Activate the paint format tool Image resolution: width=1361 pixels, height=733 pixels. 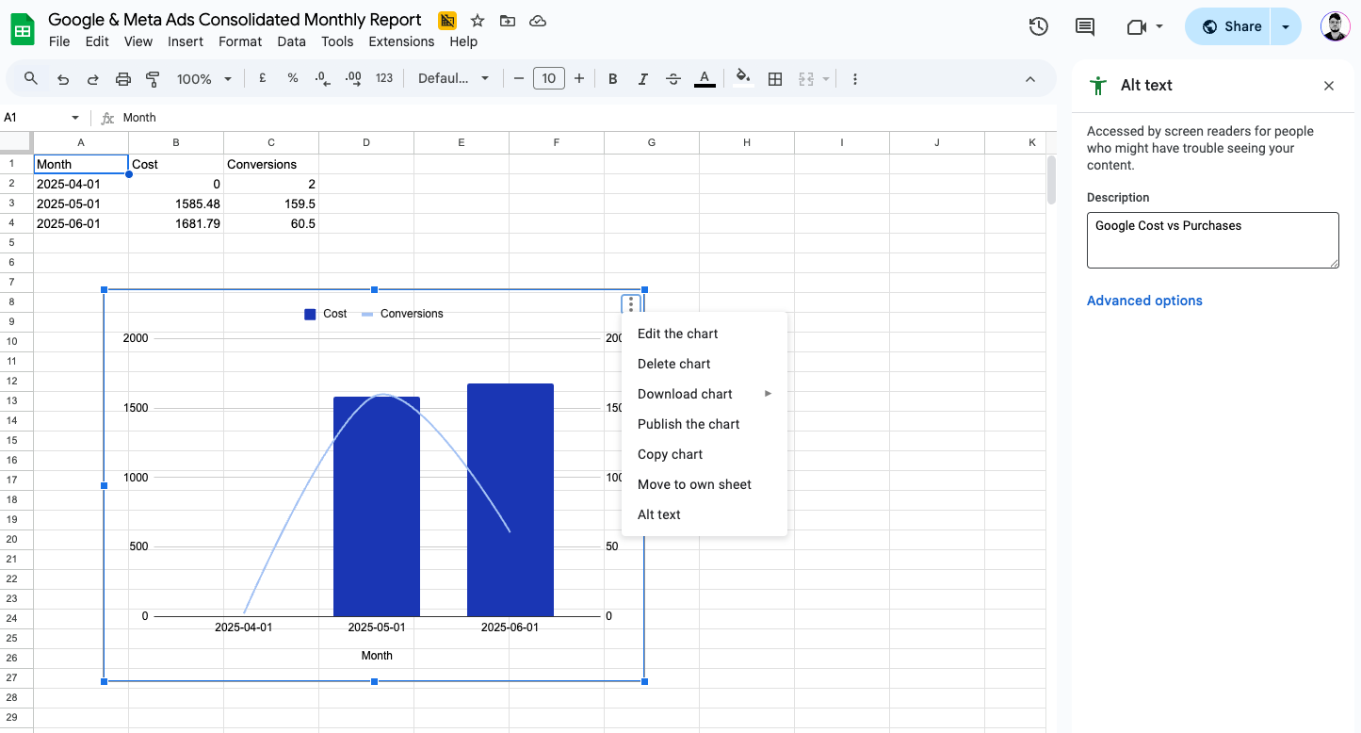coord(154,79)
